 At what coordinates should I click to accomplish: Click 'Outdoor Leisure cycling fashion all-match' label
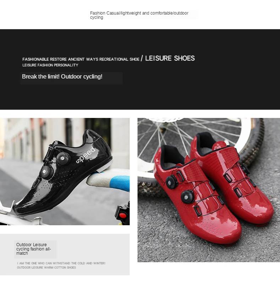34,249
